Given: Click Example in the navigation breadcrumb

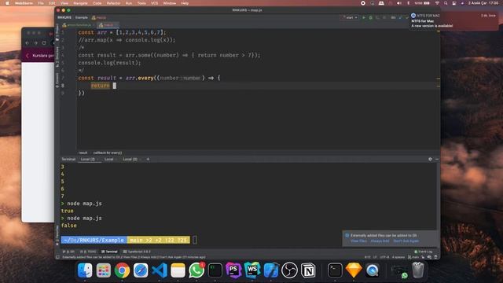Looking at the screenshot, I should [x=82, y=17].
